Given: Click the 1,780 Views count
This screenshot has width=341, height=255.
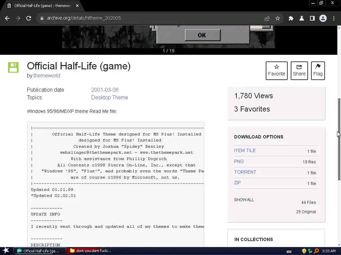Looking at the screenshot, I should [253, 96].
